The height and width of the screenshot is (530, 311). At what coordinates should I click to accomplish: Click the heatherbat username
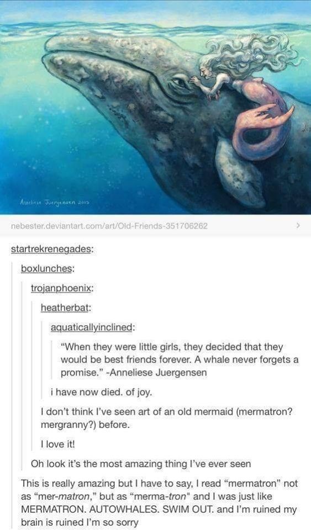(x=66, y=308)
